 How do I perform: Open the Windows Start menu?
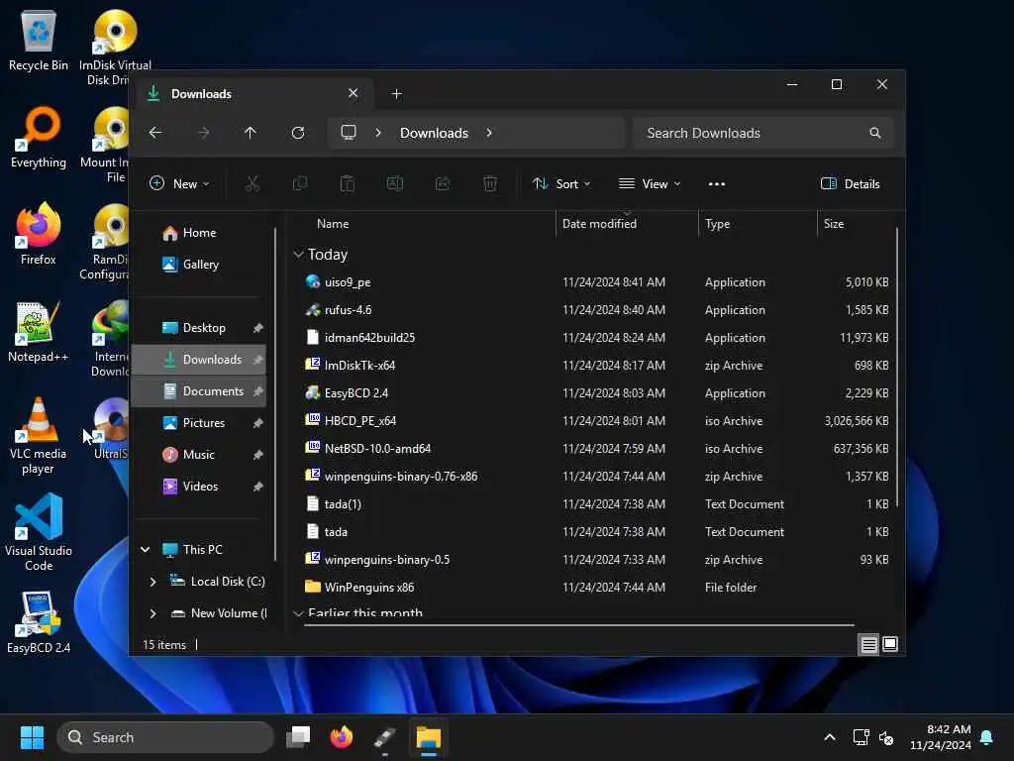pos(32,737)
